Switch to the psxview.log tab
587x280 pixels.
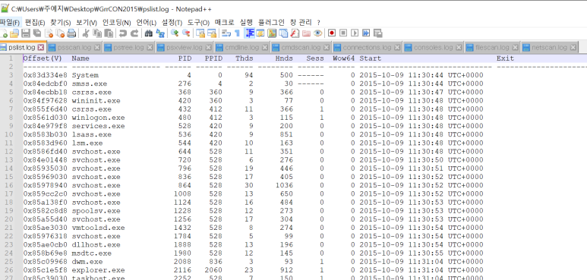point(184,48)
